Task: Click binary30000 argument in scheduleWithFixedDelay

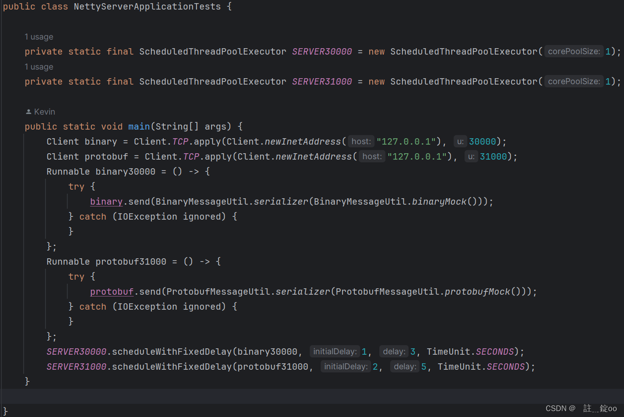Action: (267, 352)
